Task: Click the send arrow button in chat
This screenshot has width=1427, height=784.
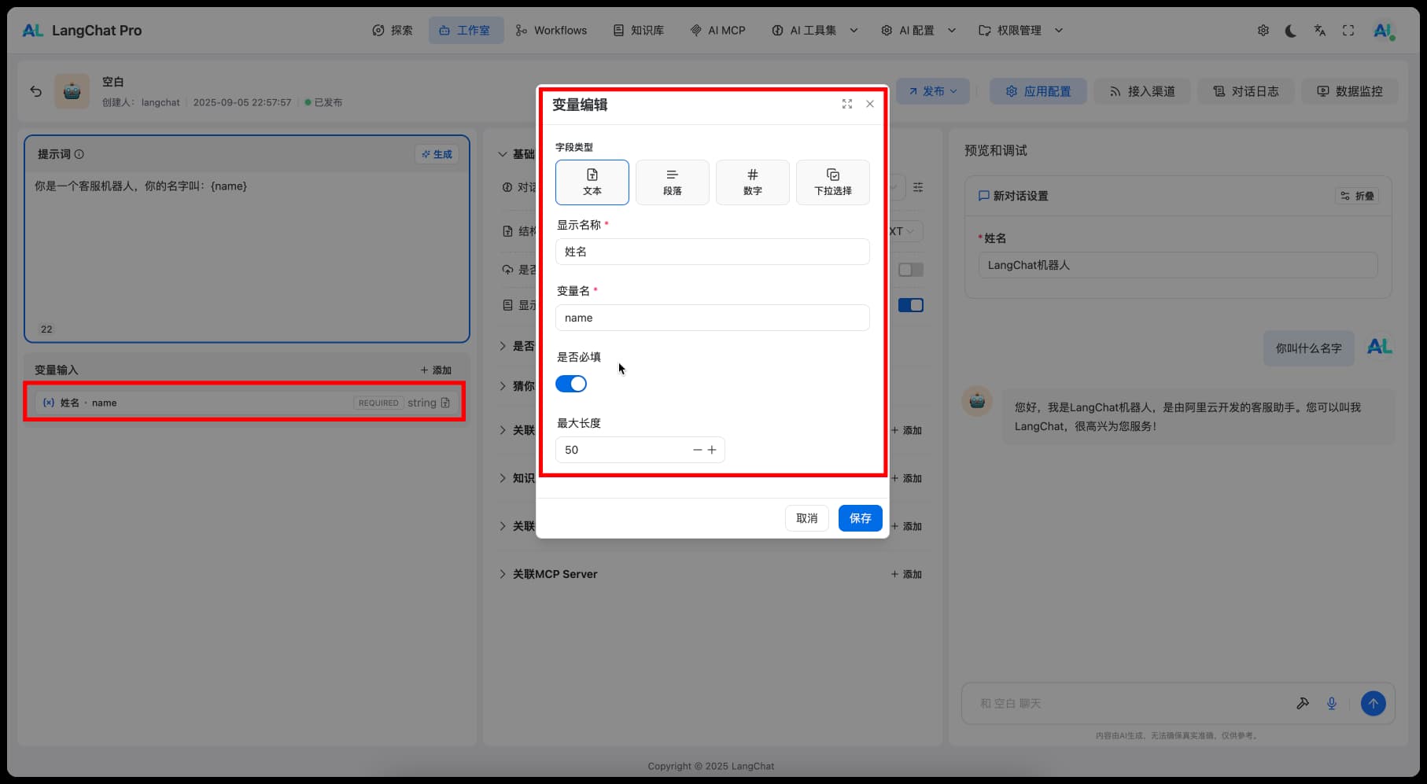Action: (1373, 703)
